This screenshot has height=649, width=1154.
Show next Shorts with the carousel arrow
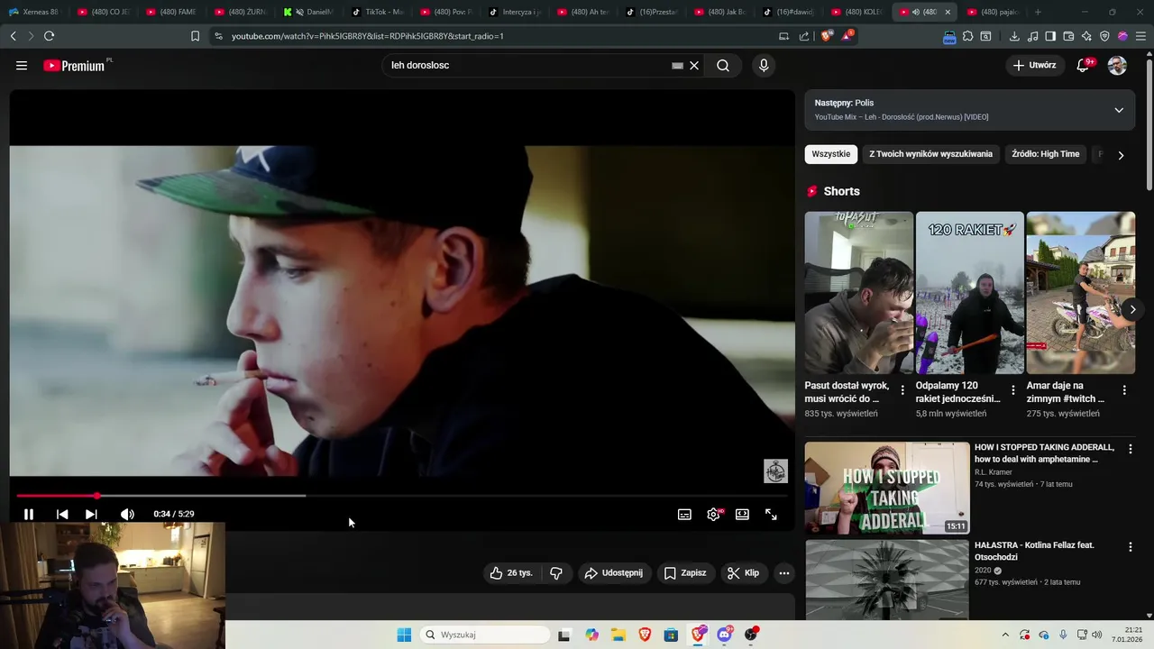pos(1132,309)
